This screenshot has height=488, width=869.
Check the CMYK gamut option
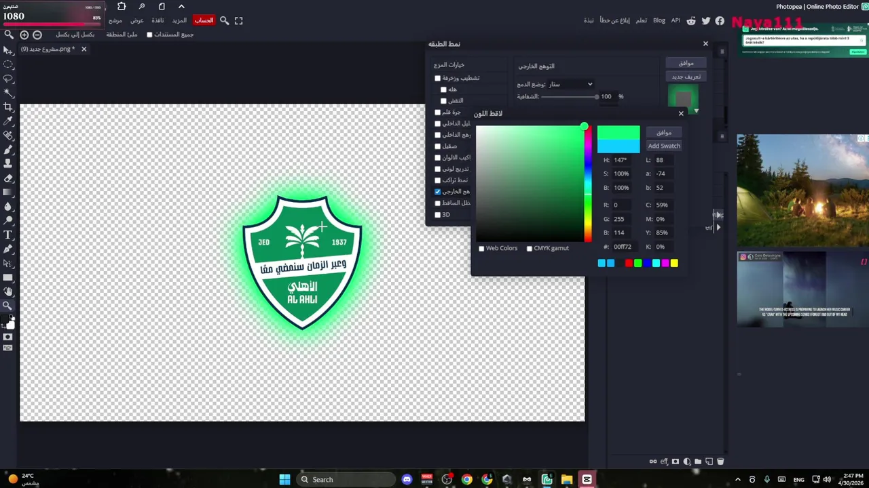point(530,249)
